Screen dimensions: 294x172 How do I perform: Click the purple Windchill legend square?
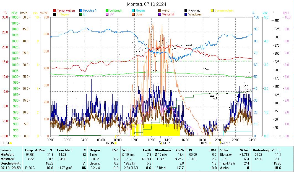tap(160, 14)
